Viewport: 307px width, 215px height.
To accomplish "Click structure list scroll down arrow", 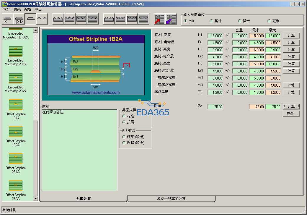I will 36,199.
